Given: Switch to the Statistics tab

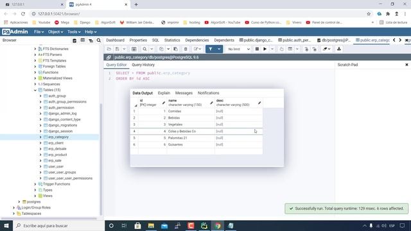Looking at the screenshot, I should coord(172,40).
